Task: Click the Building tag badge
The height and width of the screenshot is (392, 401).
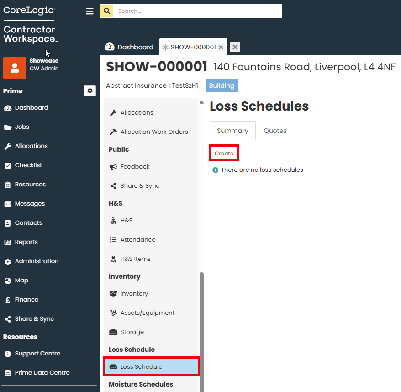Action: coord(222,85)
